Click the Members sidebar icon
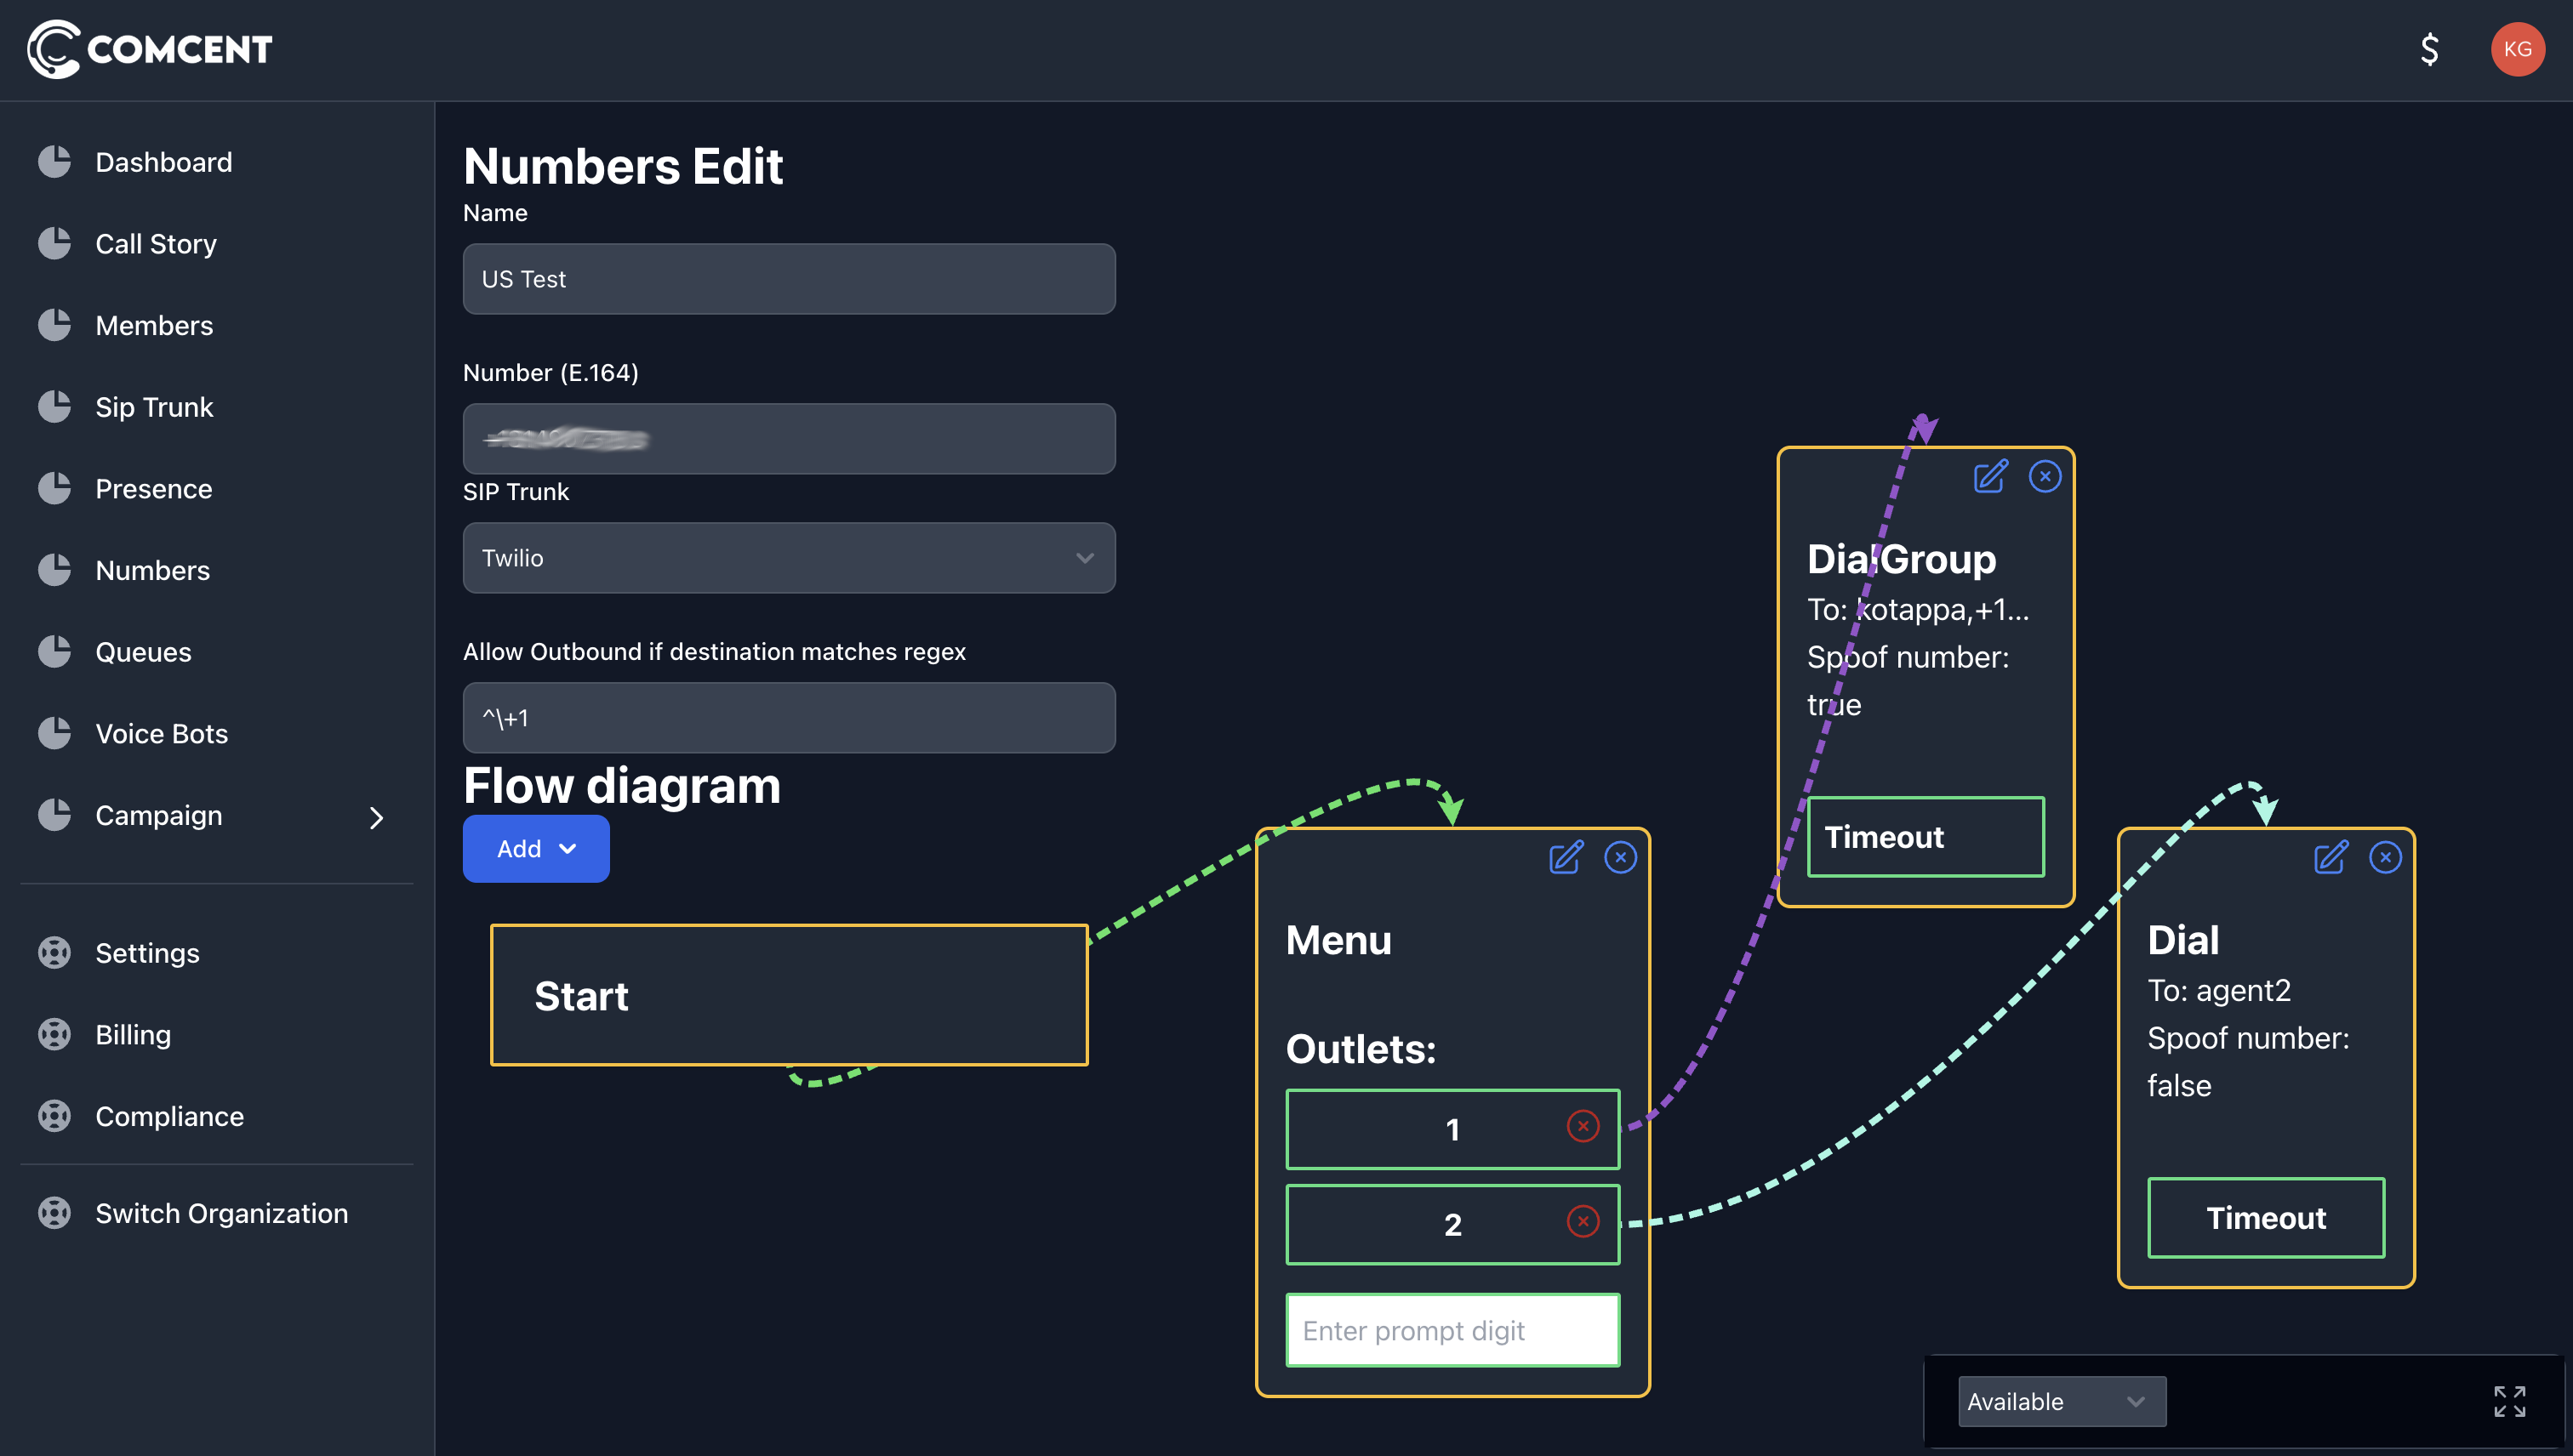 tap(55, 325)
